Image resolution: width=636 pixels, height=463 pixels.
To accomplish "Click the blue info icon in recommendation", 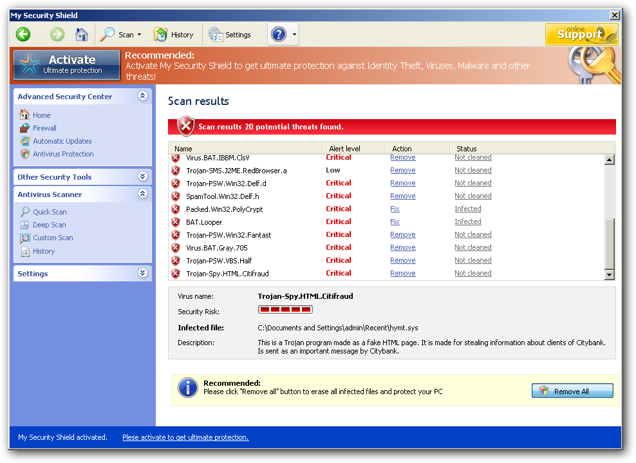I will click(188, 388).
